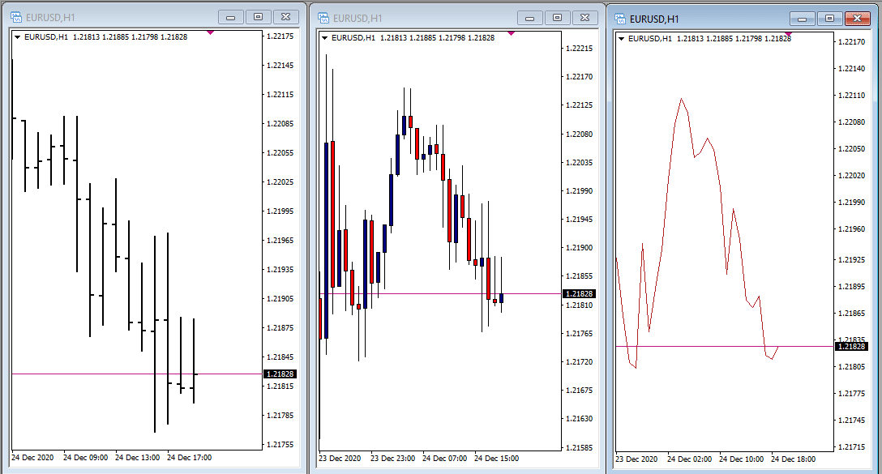Click the line chart window's EURUSD,H1 title

(654, 19)
